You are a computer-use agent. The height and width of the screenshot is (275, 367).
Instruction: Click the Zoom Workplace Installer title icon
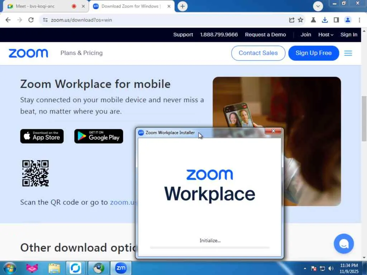[141, 132]
